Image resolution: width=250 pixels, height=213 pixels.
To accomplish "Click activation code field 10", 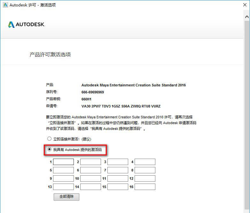I will 90,178.
